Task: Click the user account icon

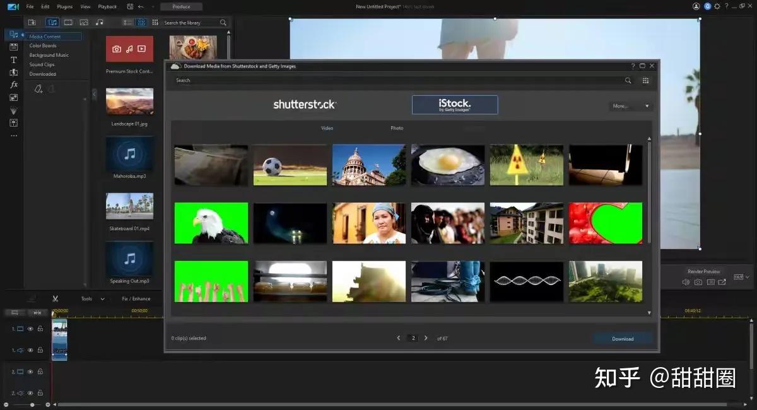Action: [696, 6]
